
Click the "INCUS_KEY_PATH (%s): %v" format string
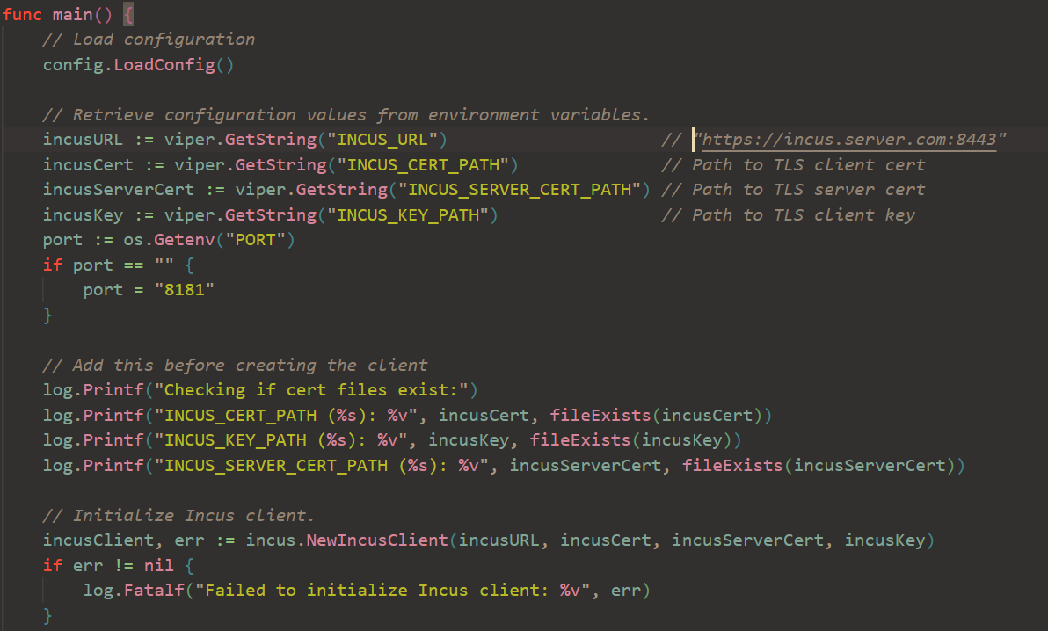[280, 440]
